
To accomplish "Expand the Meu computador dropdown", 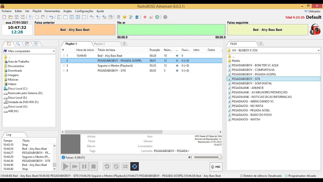I will [x=53, y=51].
